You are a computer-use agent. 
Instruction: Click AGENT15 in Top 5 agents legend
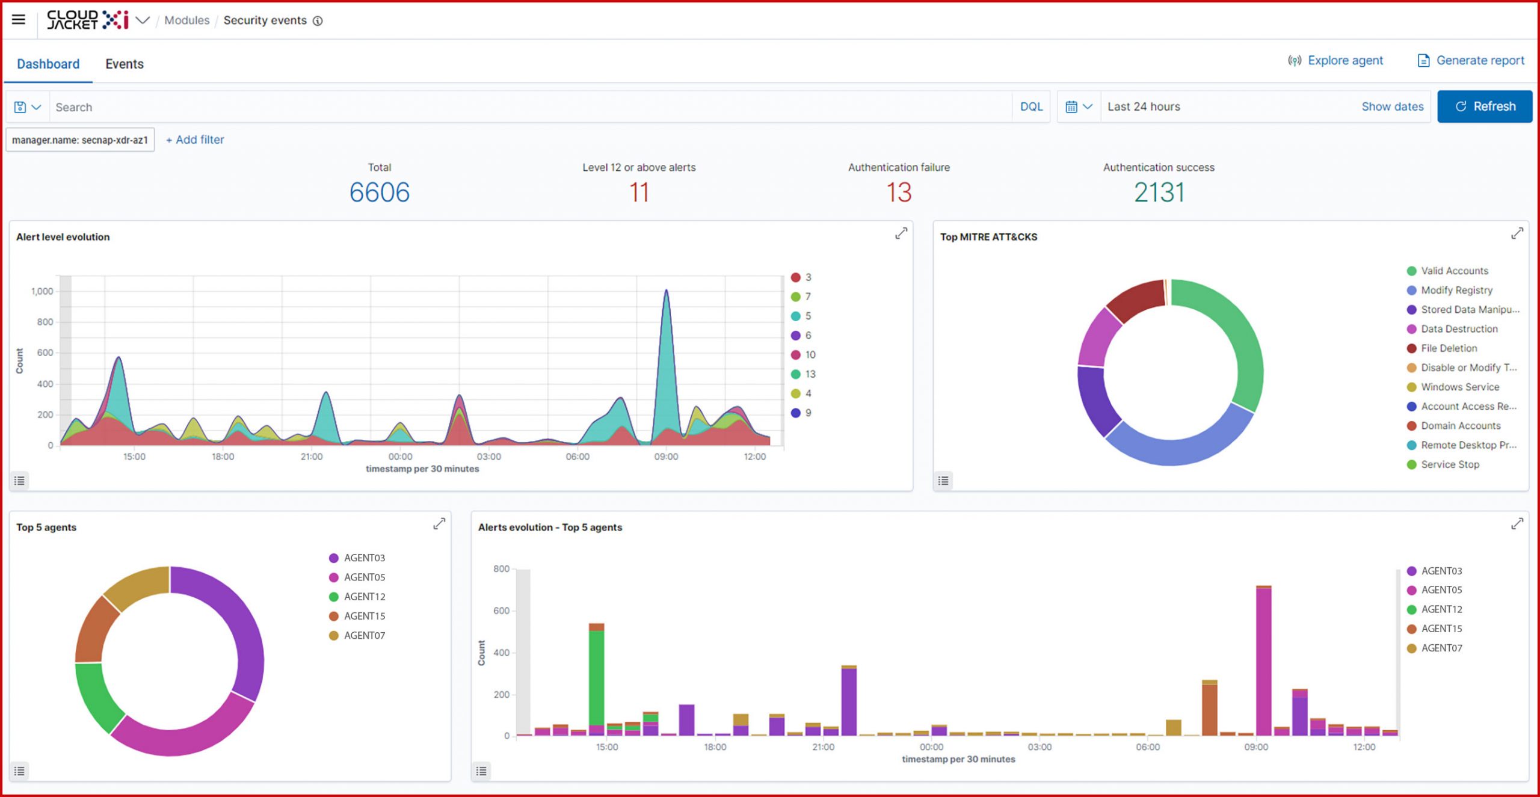click(x=357, y=616)
